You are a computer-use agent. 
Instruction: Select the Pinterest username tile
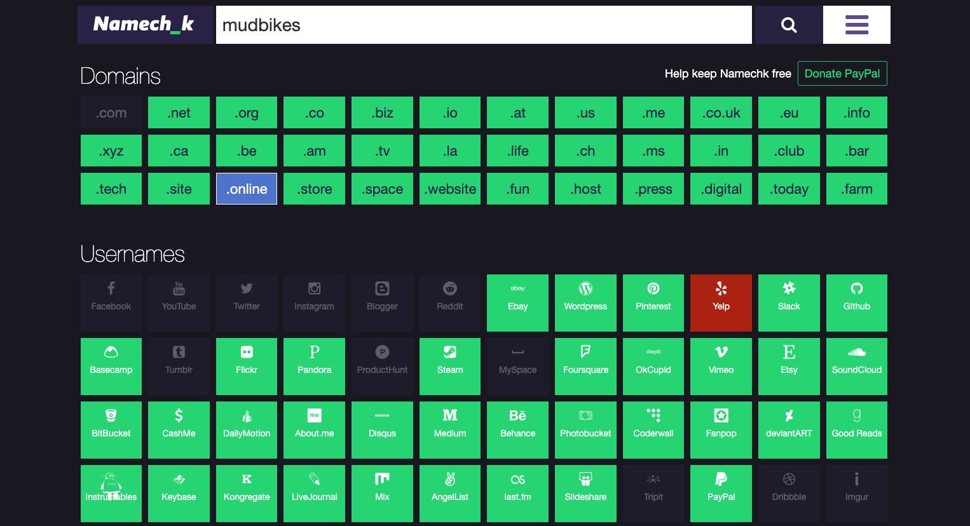point(653,303)
